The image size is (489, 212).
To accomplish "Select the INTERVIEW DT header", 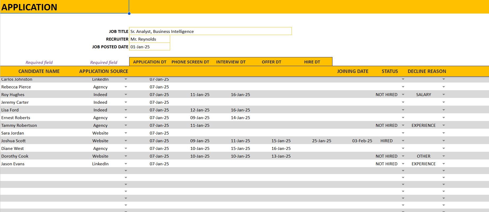I will point(231,62).
